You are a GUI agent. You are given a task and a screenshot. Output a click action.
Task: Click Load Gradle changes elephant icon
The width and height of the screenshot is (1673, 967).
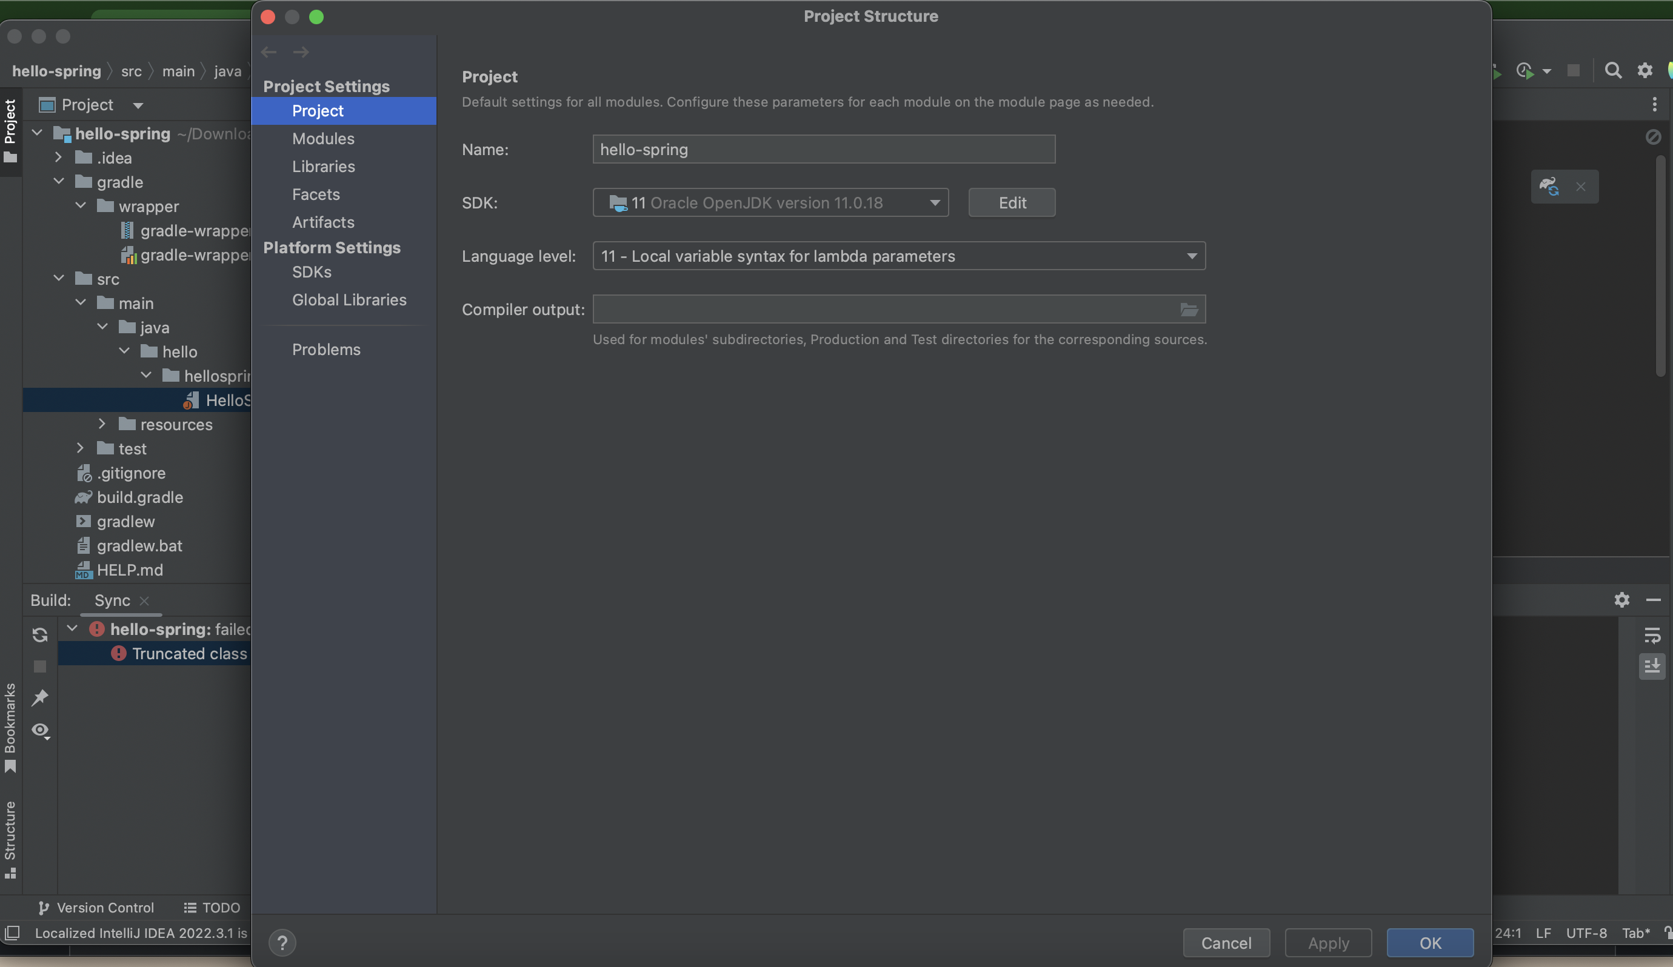(x=1549, y=187)
